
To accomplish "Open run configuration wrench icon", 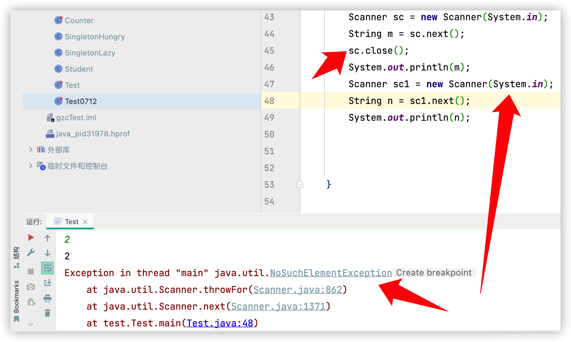I will 31,253.
